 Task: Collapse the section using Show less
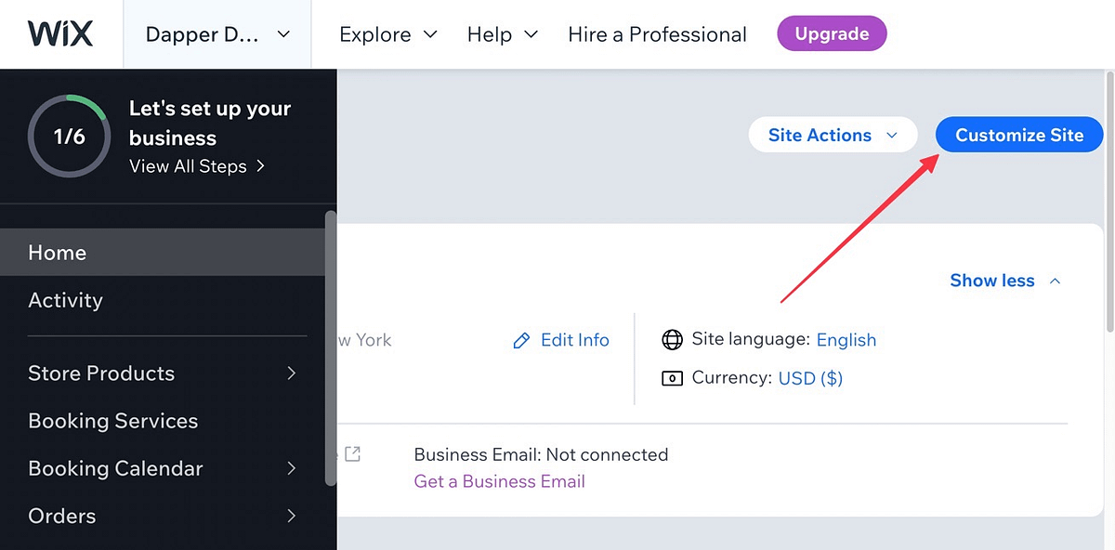(992, 280)
